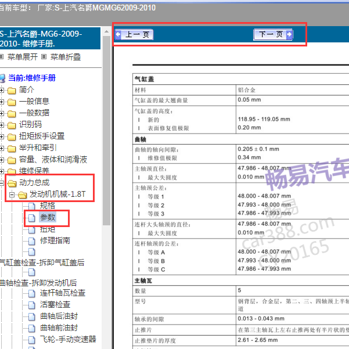Expand the 识别码 folder plus sign
The image size is (349, 349).
(x=2, y=125)
